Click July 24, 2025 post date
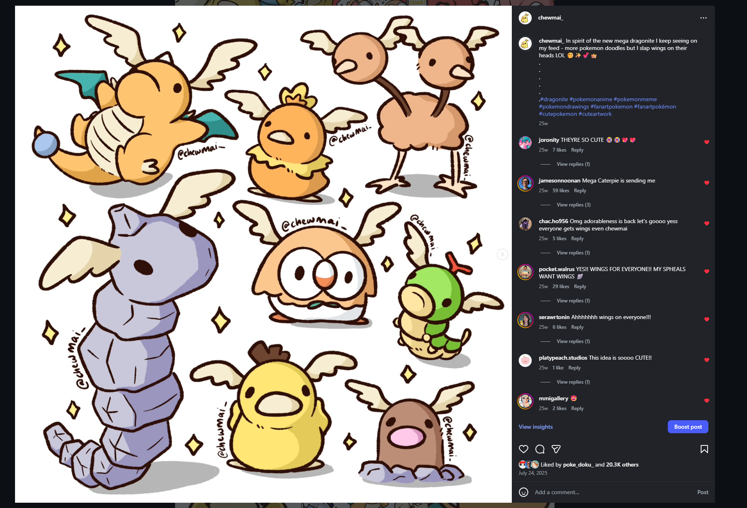Screen dimensions: 747x508 pyautogui.click(x=533, y=473)
